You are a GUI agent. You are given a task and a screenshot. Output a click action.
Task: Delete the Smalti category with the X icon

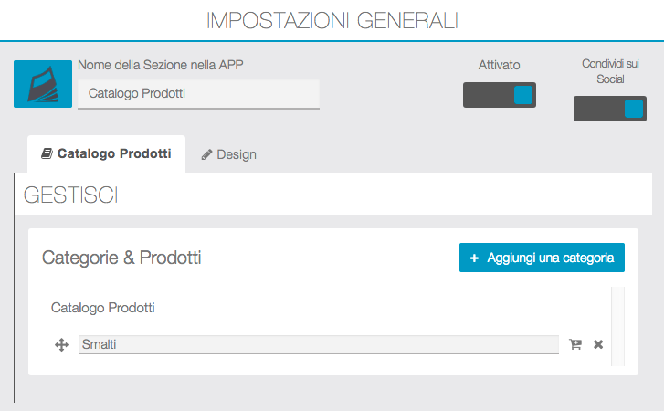point(598,344)
